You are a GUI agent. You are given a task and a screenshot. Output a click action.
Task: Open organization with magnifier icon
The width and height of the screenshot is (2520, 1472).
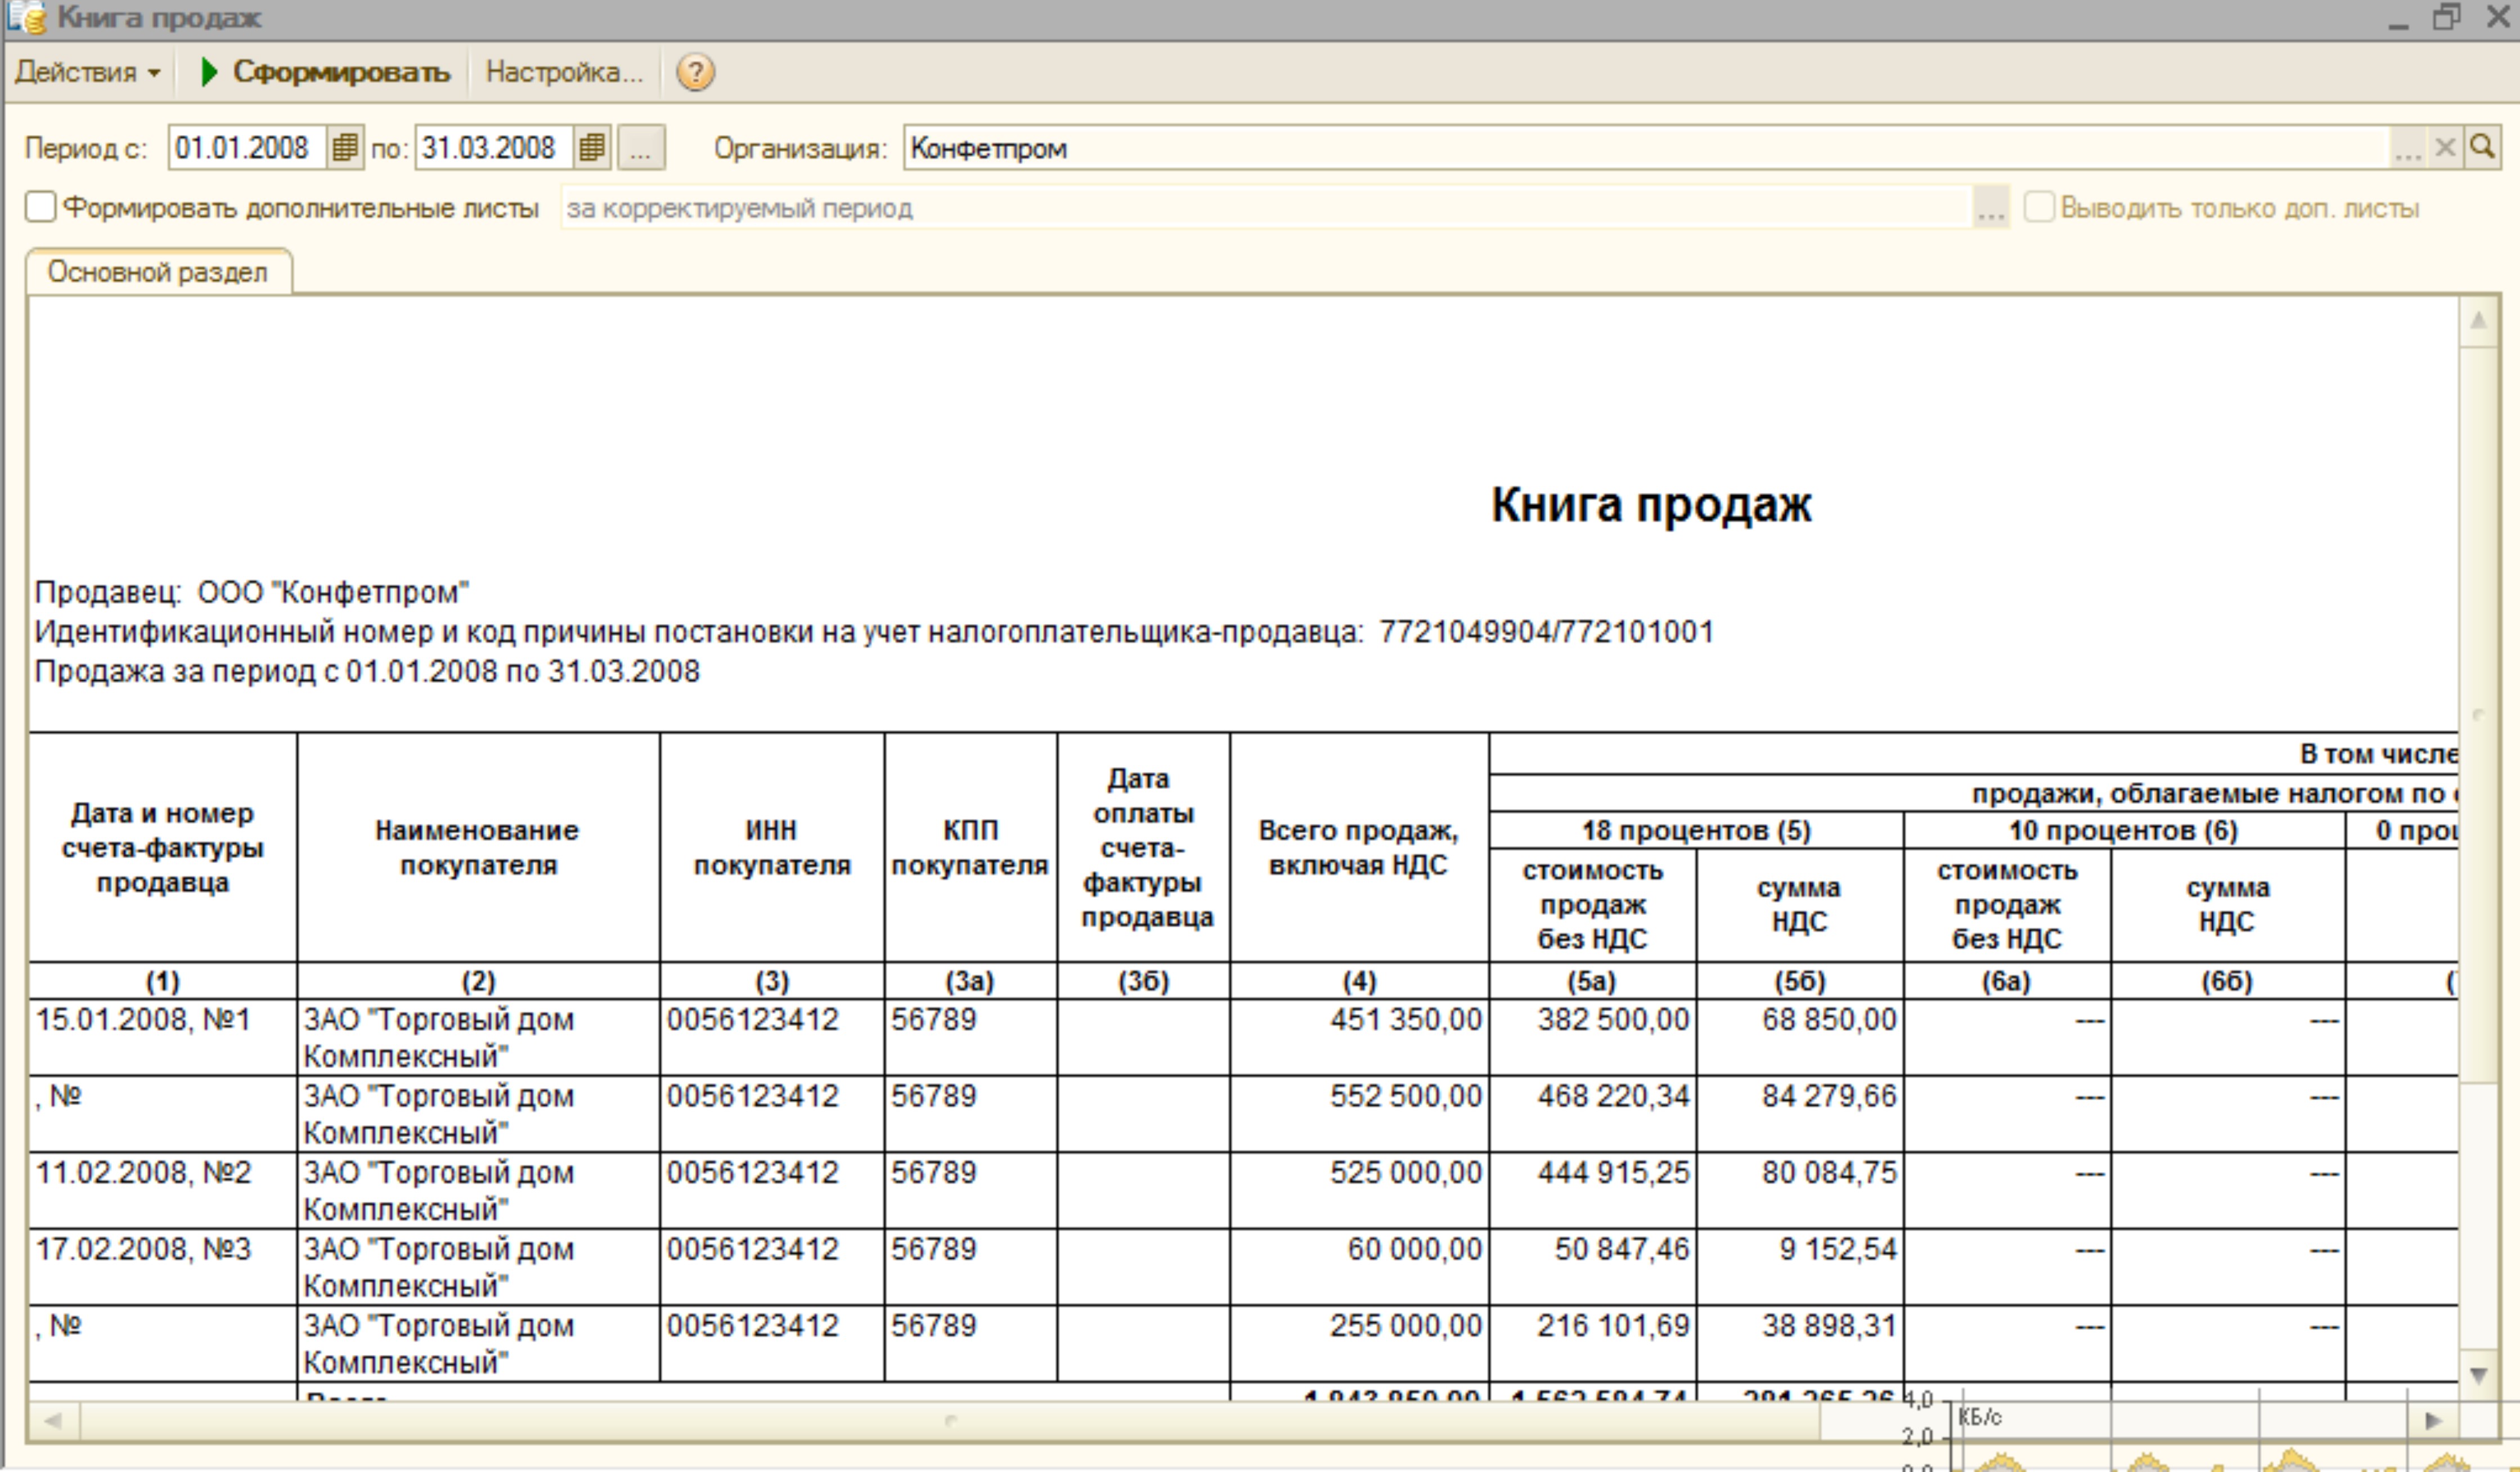pos(2482,148)
